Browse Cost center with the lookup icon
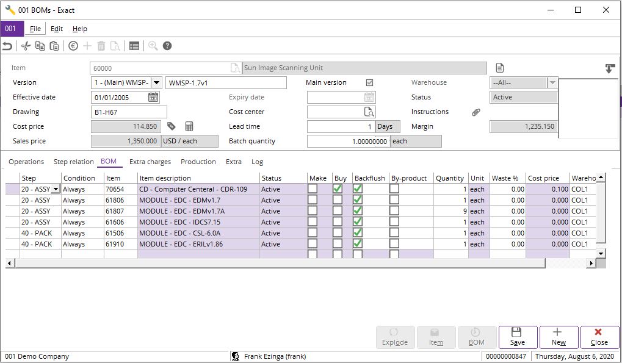The width and height of the screenshot is (622, 363). point(369,112)
